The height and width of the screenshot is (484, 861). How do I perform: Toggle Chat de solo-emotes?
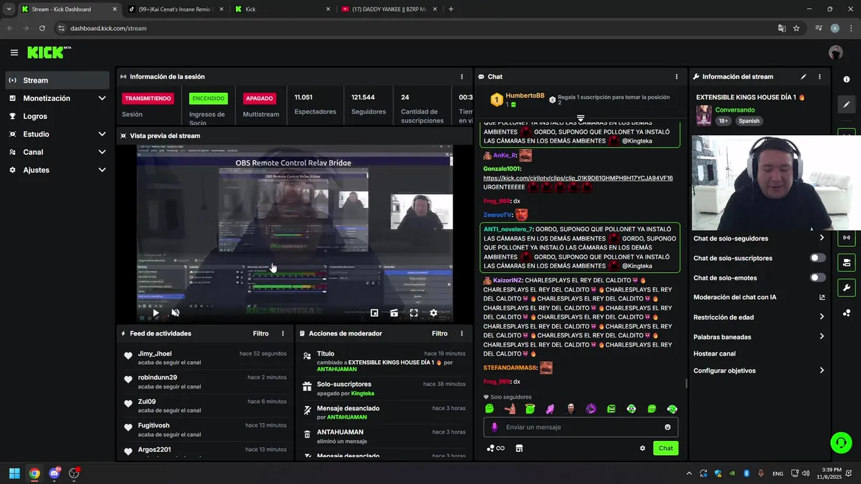pyautogui.click(x=817, y=278)
